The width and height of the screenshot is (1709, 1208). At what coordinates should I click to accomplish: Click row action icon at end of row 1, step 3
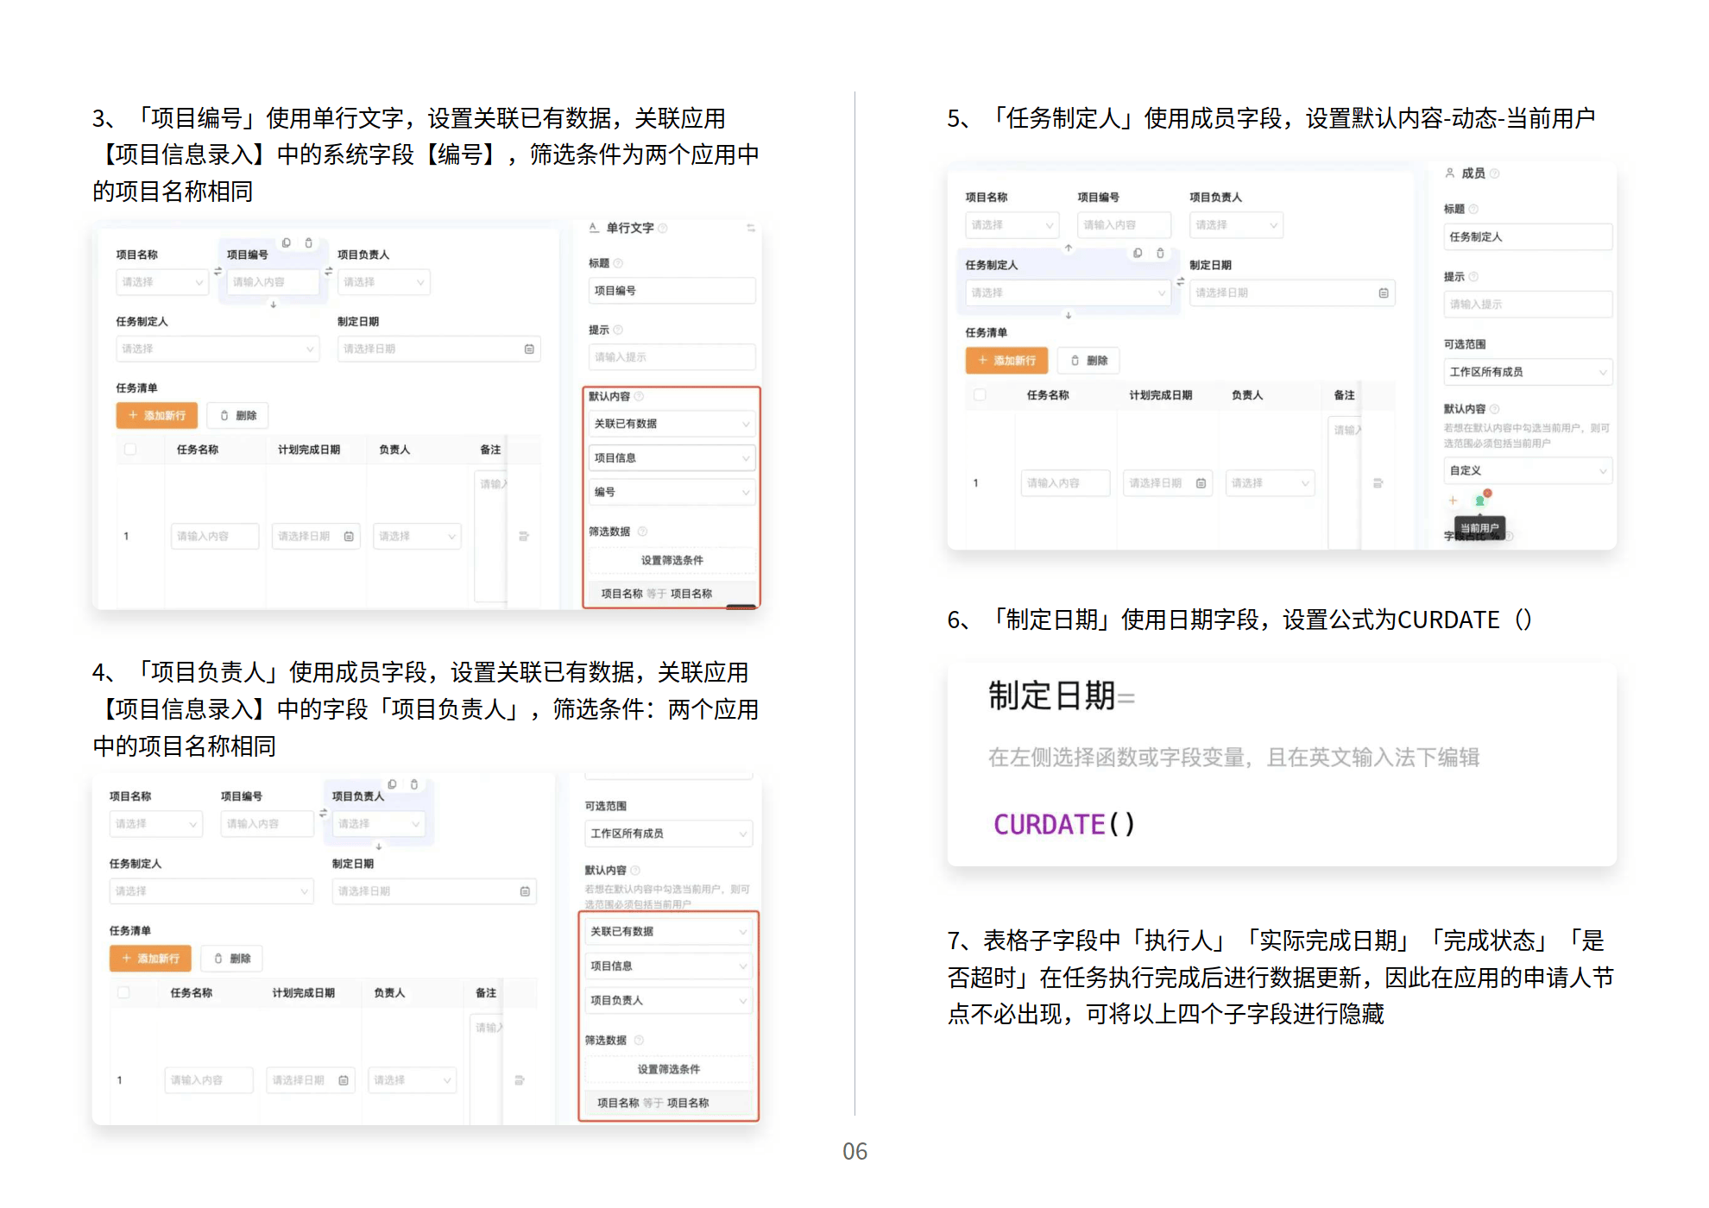[x=523, y=537]
